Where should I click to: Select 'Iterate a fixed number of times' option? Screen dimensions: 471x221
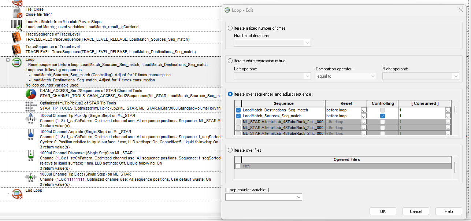pyautogui.click(x=230, y=28)
